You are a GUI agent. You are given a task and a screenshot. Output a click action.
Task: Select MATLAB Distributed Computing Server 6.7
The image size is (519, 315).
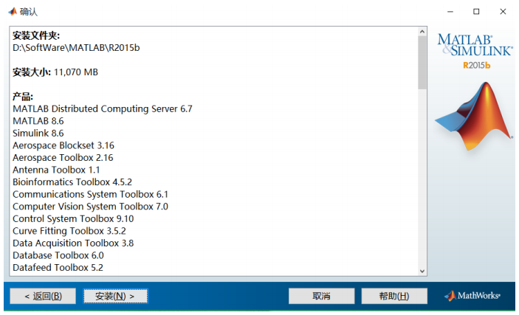tap(103, 108)
